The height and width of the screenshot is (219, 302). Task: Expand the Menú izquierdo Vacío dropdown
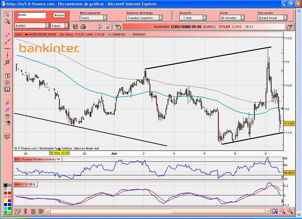click(93, 18)
